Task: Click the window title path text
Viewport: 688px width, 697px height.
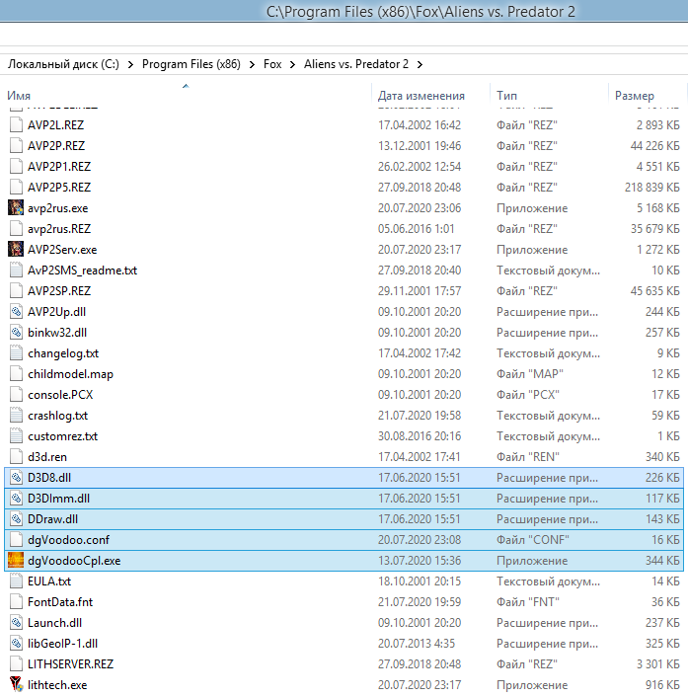Action: [420, 12]
